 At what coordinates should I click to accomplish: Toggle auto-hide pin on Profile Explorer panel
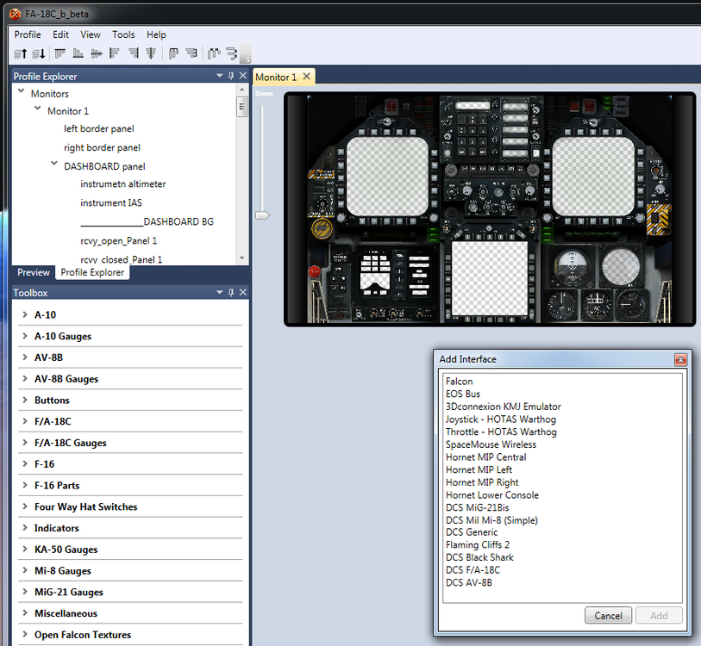(x=231, y=76)
